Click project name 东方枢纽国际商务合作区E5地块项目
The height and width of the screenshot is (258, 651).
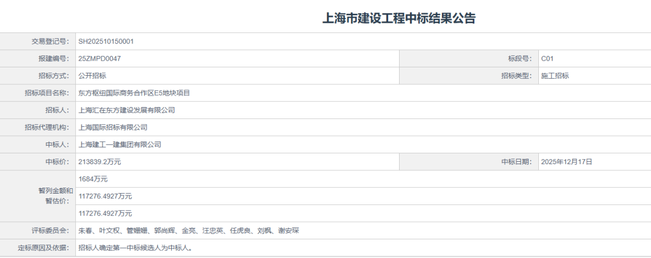(134, 93)
